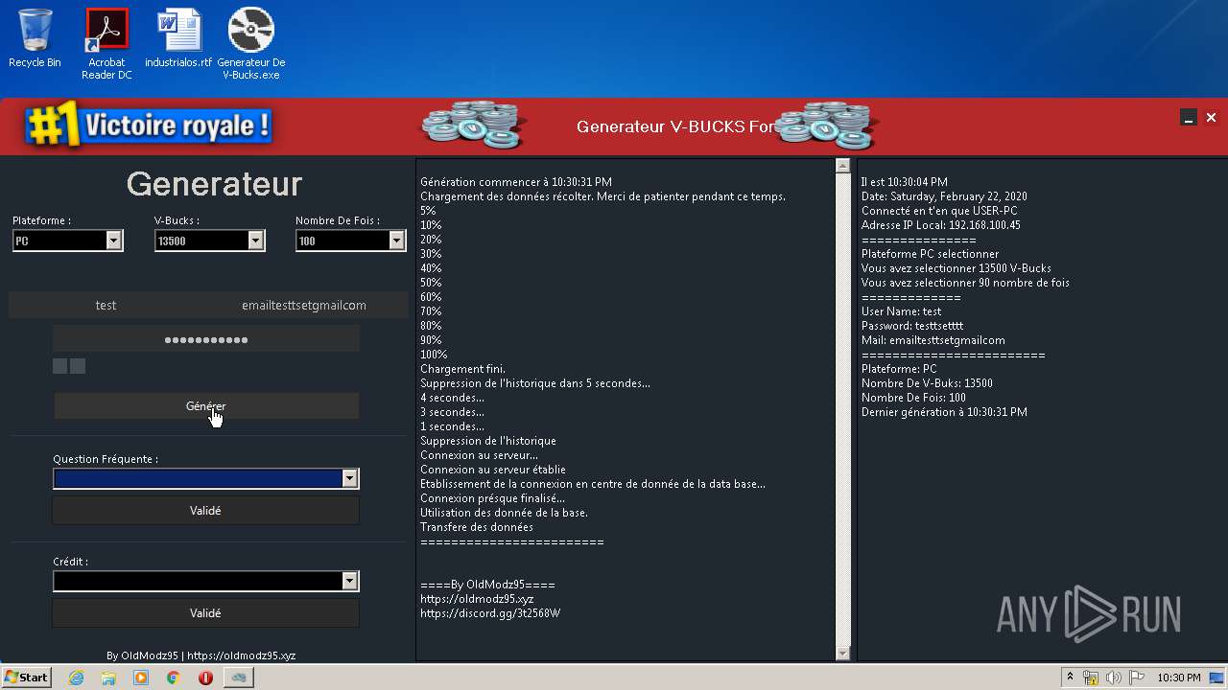Click the right V-Bucks coin pile image
The width and height of the screenshot is (1228, 690).
coord(827,125)
